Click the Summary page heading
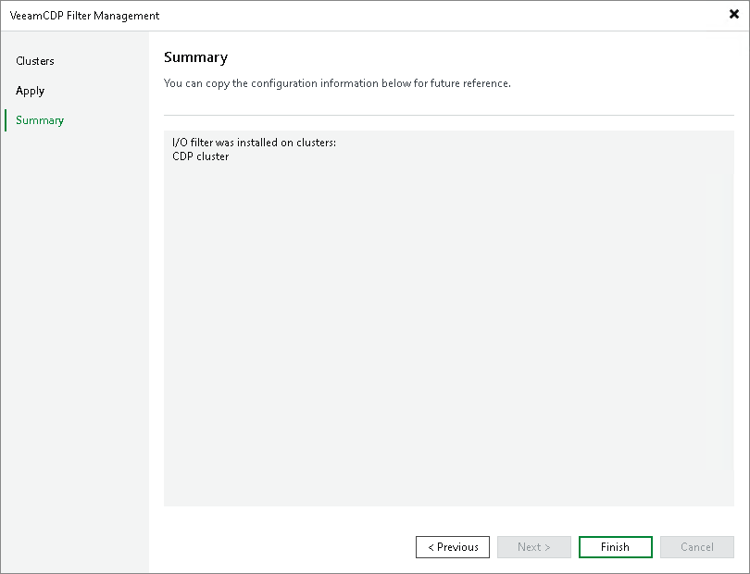 click(x=195, y=57)
